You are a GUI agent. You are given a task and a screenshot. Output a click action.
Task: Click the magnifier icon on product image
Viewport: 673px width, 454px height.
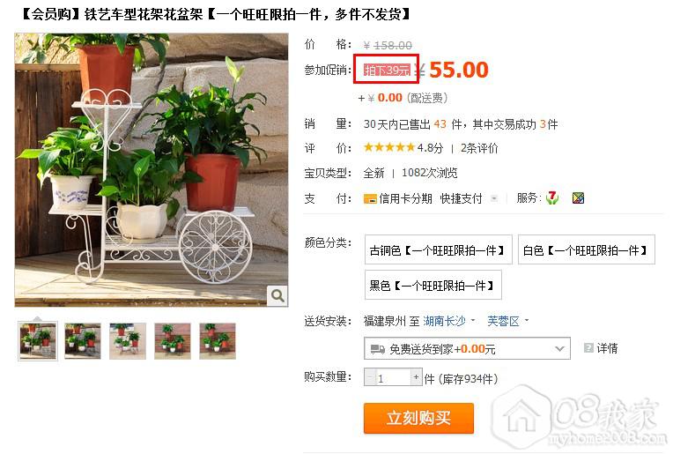[x=277, y=295]
